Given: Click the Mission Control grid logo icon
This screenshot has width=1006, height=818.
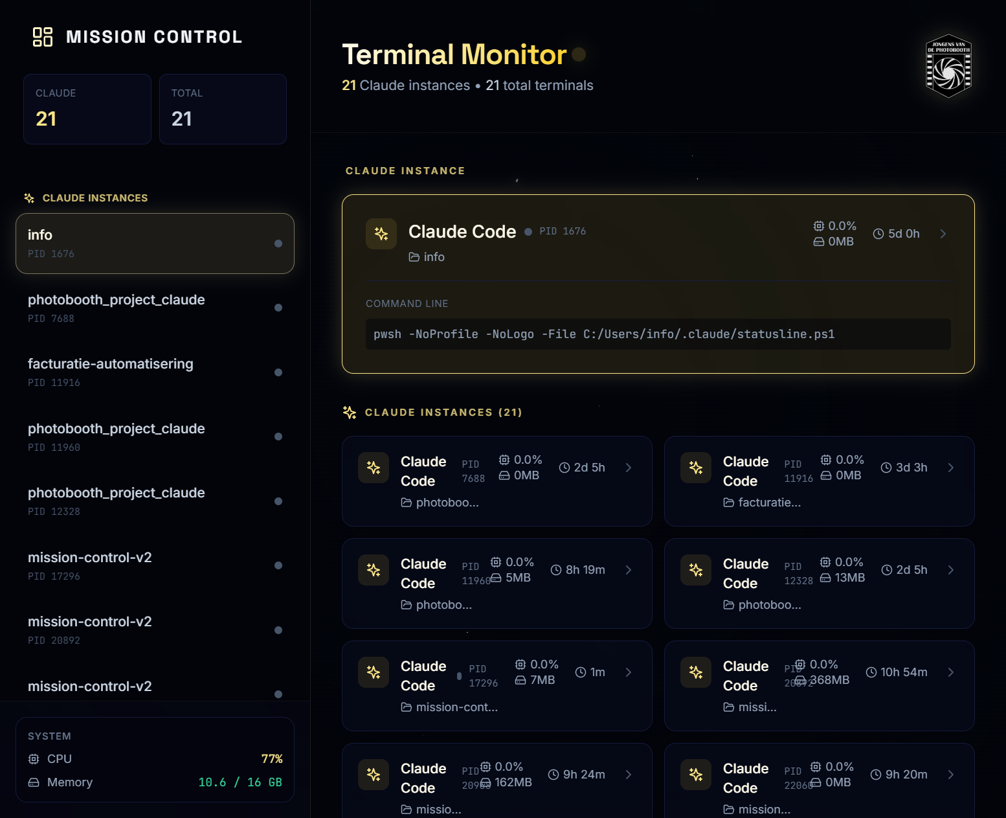Looking at the screenshot, I should coord(43,37).
